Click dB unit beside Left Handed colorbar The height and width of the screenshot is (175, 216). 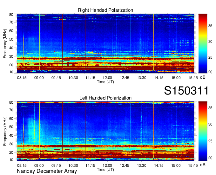point(203,165)
